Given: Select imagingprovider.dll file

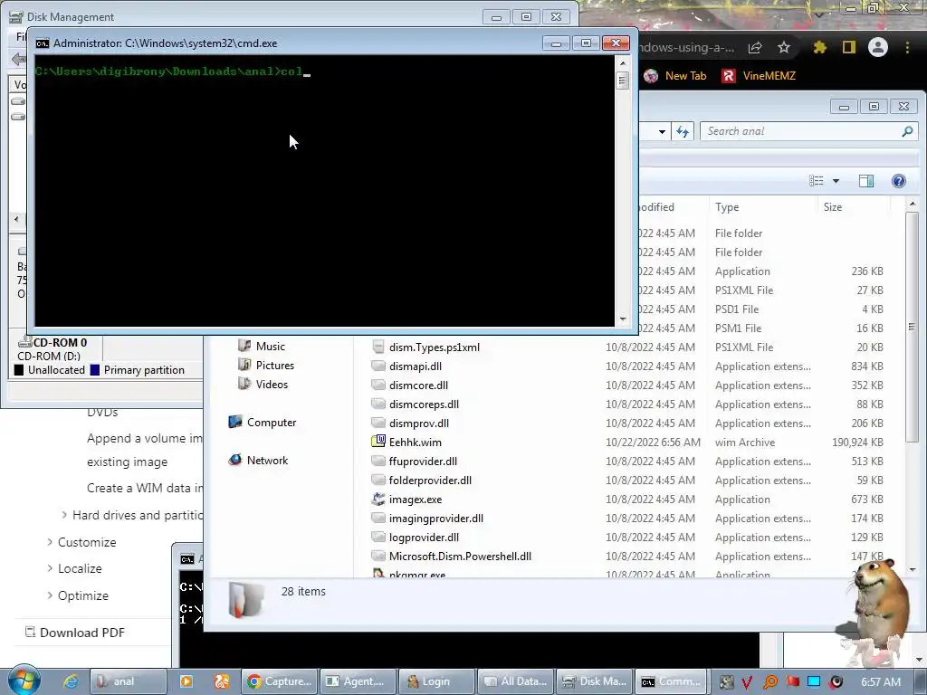Looking at the screenshot, I should pos(435,519).
